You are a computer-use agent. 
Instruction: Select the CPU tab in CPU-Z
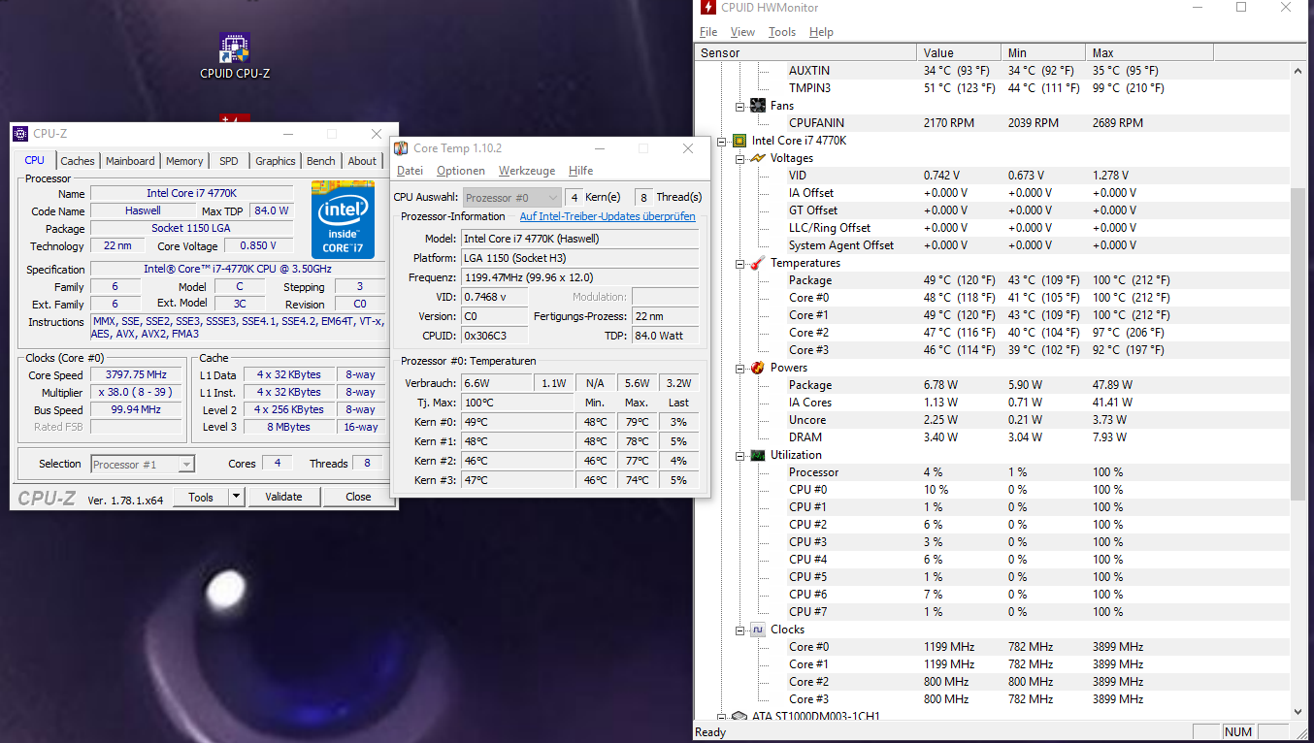pos(35,160)
